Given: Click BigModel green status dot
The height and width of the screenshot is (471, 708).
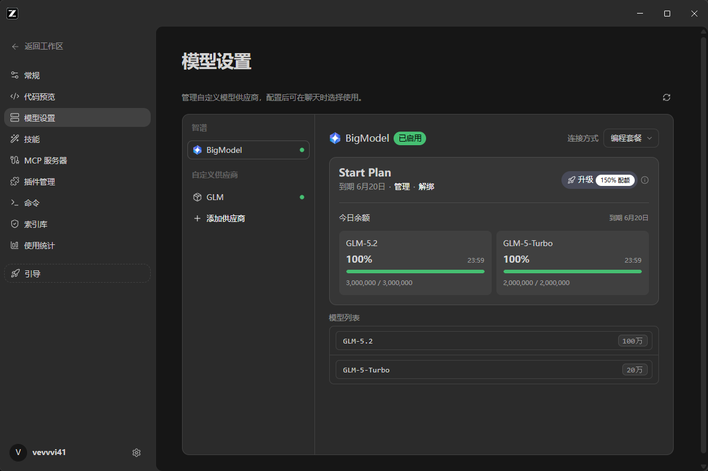Looking at the screenshot, I should (x=301, y=150).
